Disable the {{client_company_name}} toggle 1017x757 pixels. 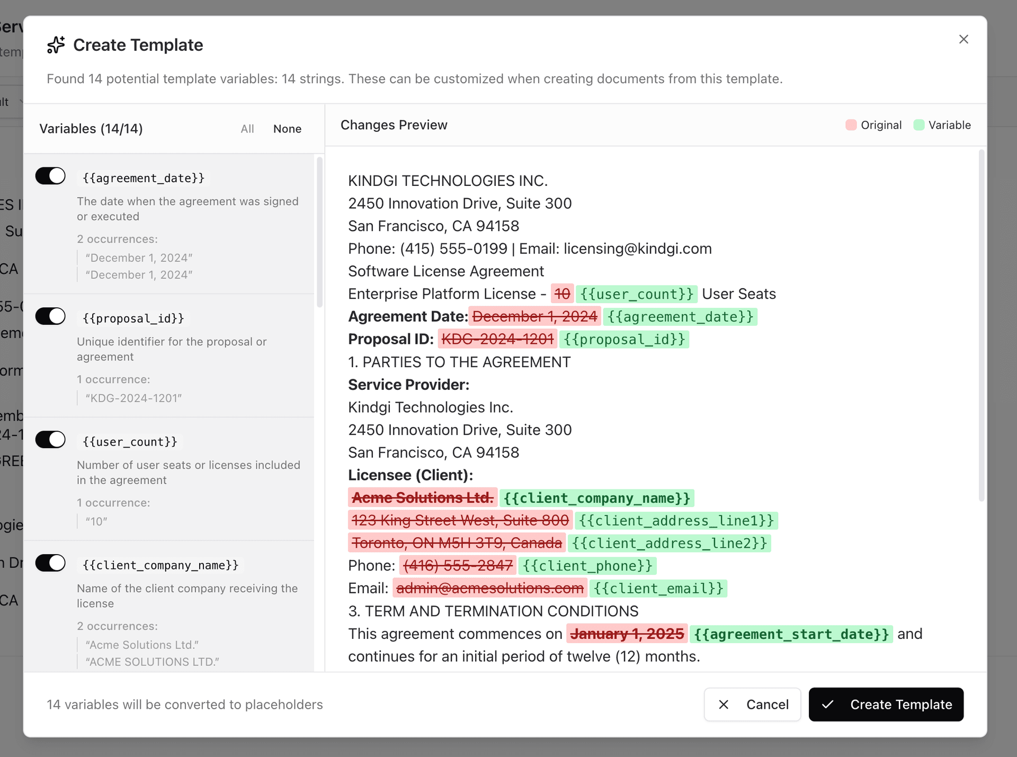click(x=50, y=563)
